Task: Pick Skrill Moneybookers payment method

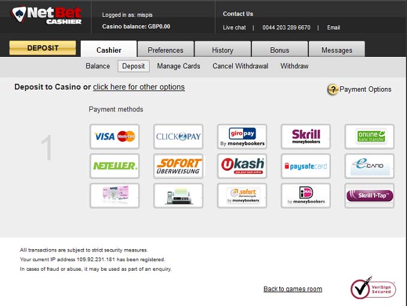Action: [x=305, y=137]
